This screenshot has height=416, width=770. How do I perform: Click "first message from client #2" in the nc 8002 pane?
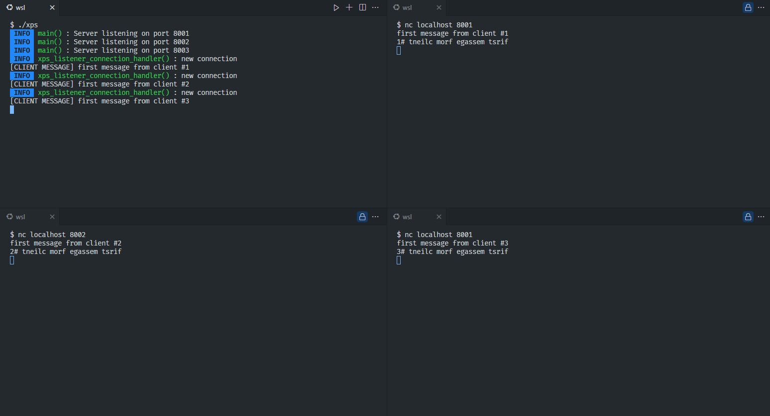pos(66,243)
